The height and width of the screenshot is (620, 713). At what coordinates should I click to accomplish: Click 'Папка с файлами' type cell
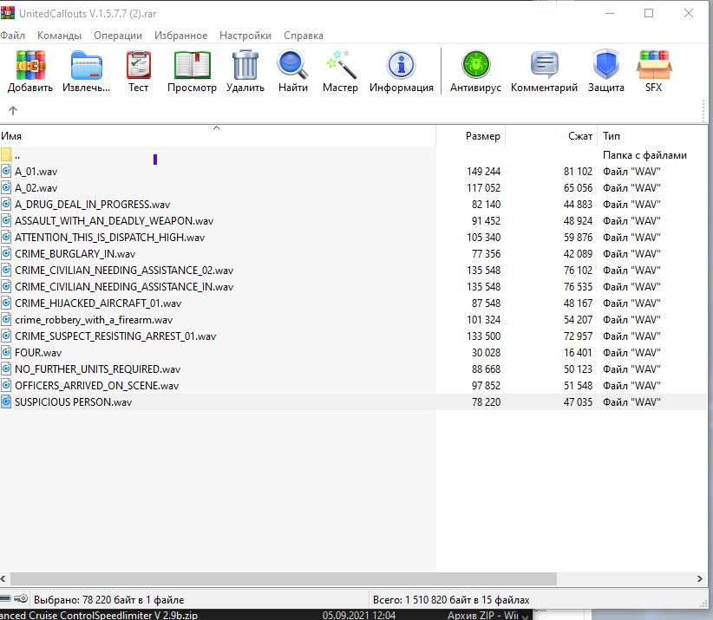[644, 155]
